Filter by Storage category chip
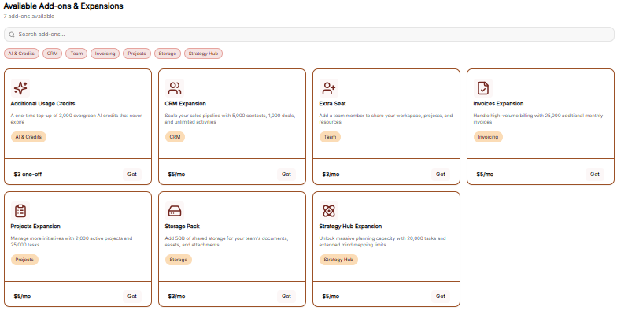 tap(168, 54)
